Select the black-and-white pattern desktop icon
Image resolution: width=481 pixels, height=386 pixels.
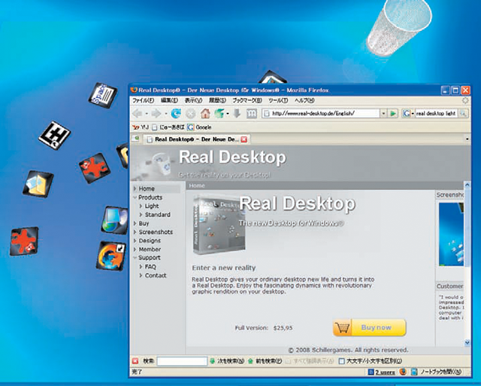click(55, 135)
